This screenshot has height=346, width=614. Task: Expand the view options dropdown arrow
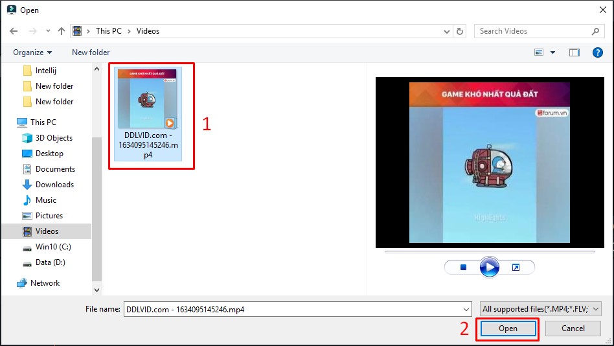(552, 52)
